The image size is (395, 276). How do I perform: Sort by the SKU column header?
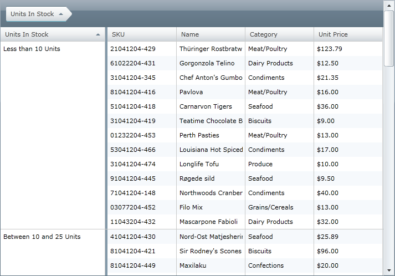141,34
